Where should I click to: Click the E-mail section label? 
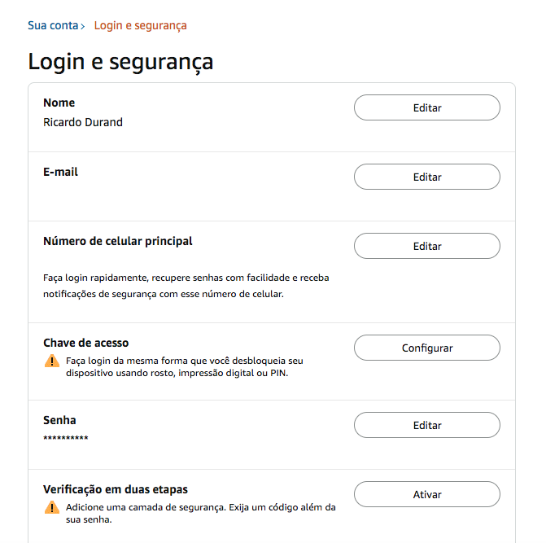click(x=60, y=172)
